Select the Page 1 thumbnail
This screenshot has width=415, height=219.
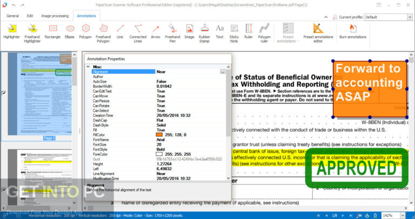click(x=39, y=94)
